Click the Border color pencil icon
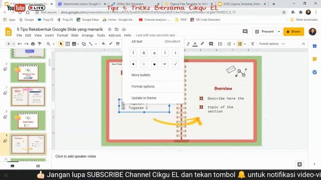This screenshot has height=180, width=321. click(111, 44)
